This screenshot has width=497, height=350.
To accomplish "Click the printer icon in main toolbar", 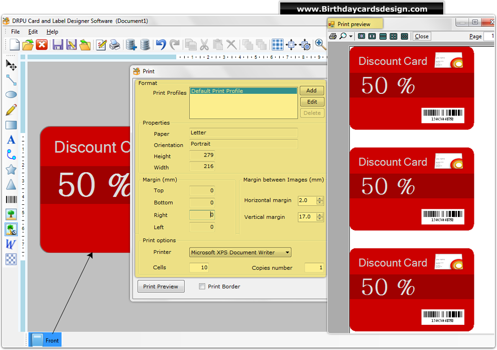I will pos(114,45).
